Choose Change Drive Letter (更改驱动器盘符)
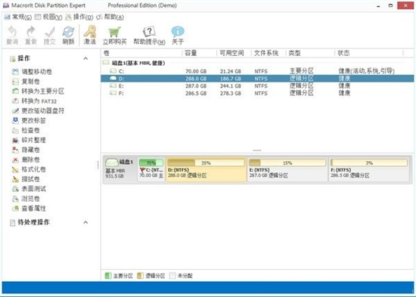 [x=38, y=110]
